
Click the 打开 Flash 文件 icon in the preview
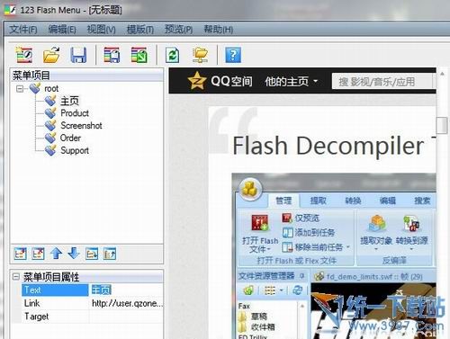pyautogui.click(x=260, y=223)
